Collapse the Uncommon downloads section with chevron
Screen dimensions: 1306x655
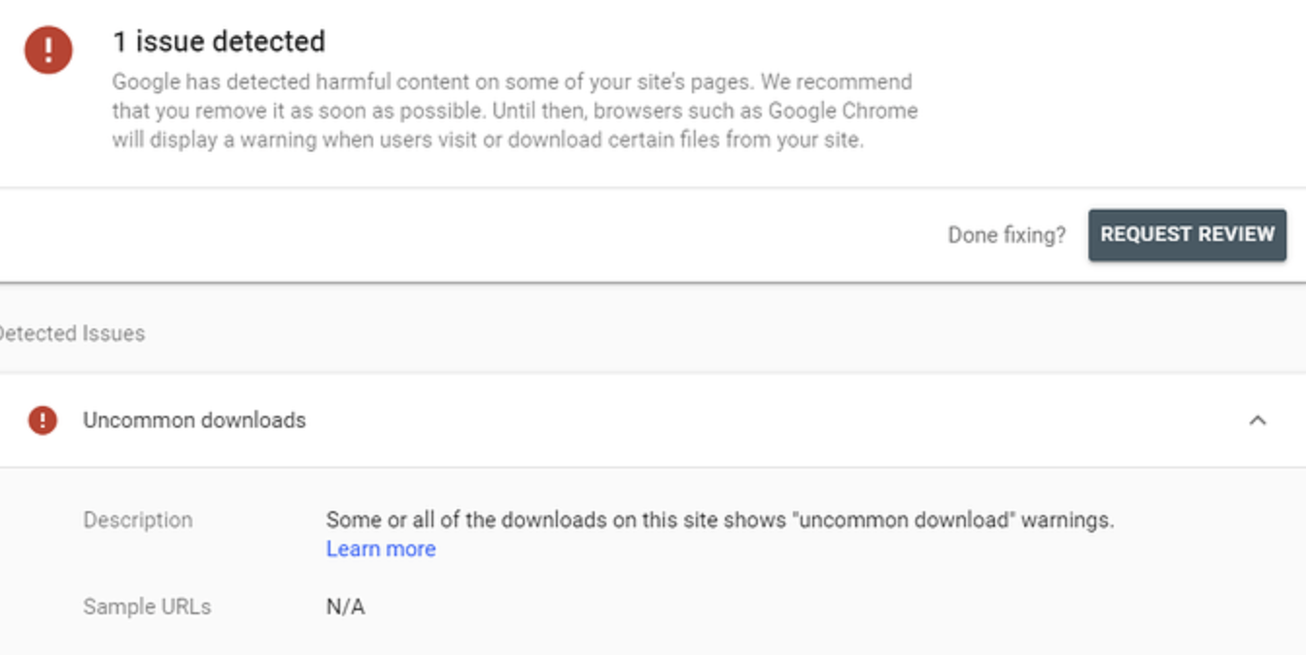pyautogui.click(x=1257, y=421)
